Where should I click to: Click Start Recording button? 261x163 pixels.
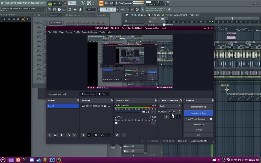pos(198,113)
